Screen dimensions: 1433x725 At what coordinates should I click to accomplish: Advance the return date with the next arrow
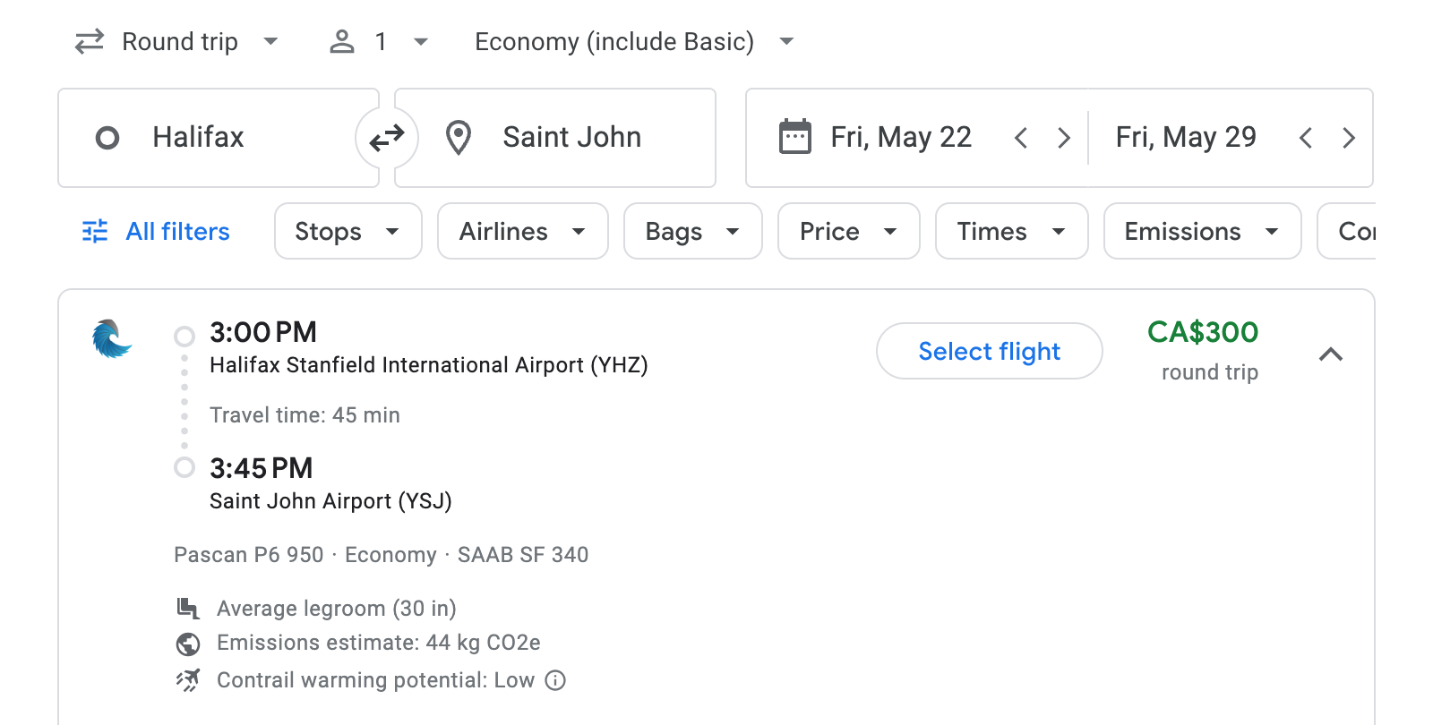pyautogui.click(x=1349, y=137)
